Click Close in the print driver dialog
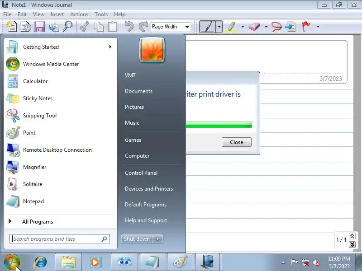The height and width of the screenshot is (271, 362). 236,142
